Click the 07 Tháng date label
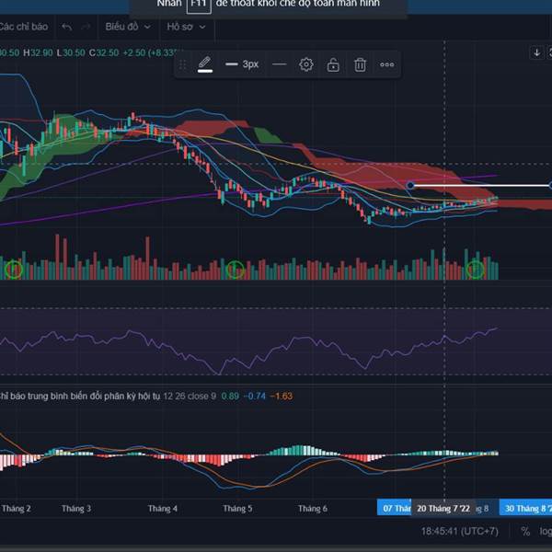Viewport: 552px width, 552px height. [394, 509]
